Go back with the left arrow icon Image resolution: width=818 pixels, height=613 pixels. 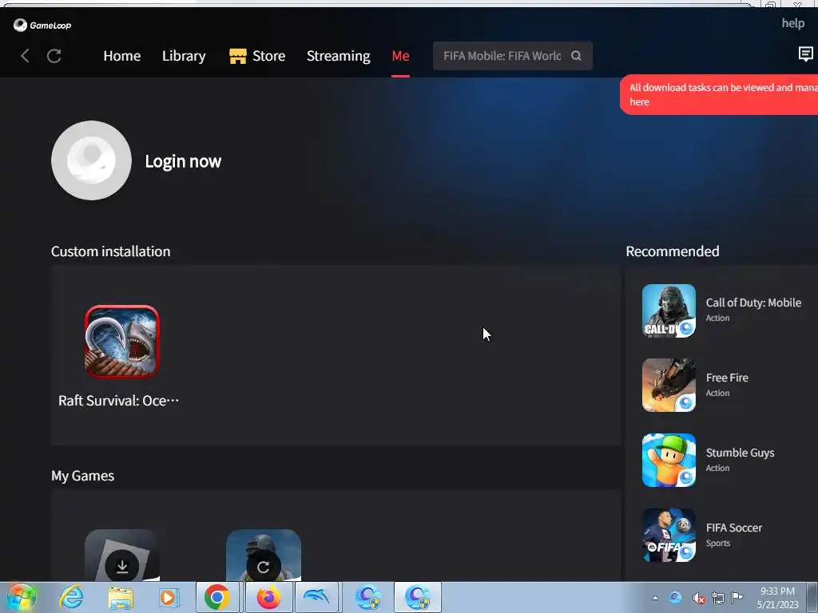pos(25,56)
